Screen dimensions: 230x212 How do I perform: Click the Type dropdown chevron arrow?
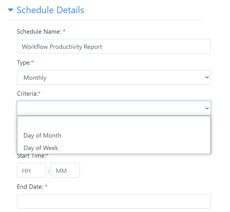207,77
